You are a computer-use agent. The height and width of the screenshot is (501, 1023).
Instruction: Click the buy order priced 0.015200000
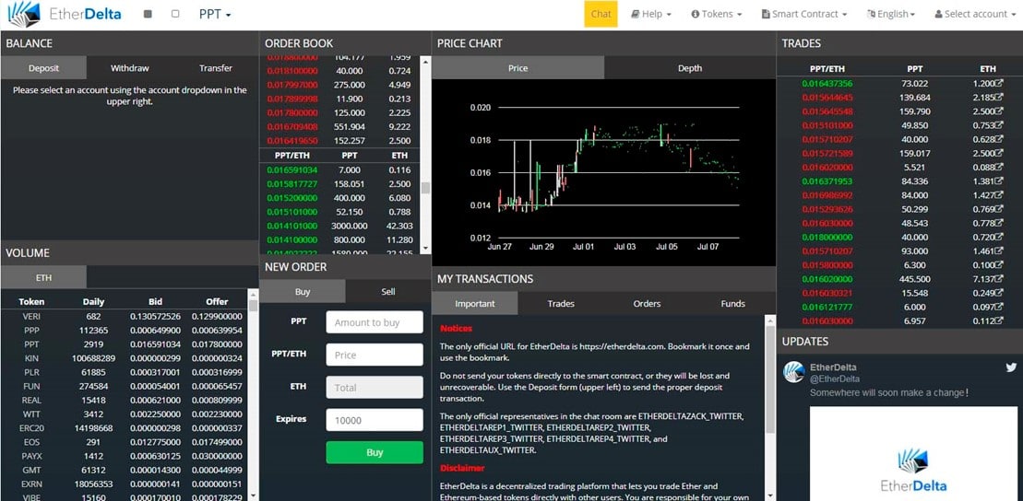coord(339,198)
